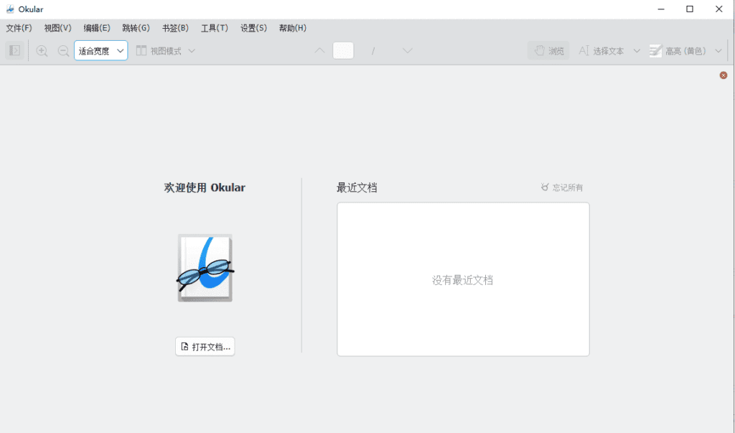Image resolution: width=735 pixels, height=433 pixels.
Task: Close the welcome screen with the red X
Action: point(724,75)
